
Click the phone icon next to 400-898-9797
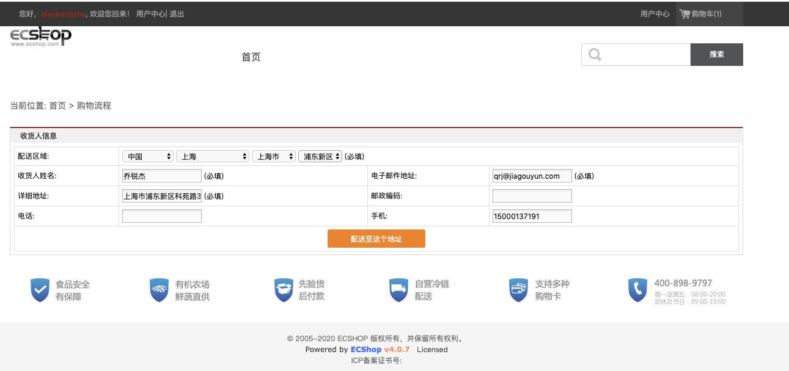tap(637, 290)
